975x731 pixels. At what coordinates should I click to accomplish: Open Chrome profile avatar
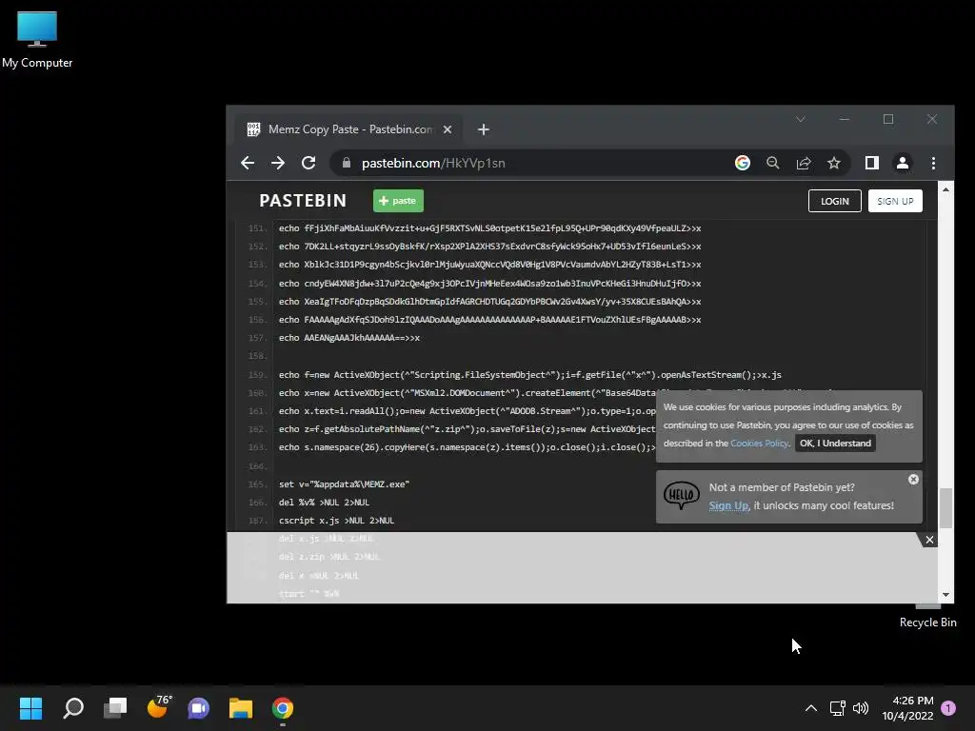(903, 163)
